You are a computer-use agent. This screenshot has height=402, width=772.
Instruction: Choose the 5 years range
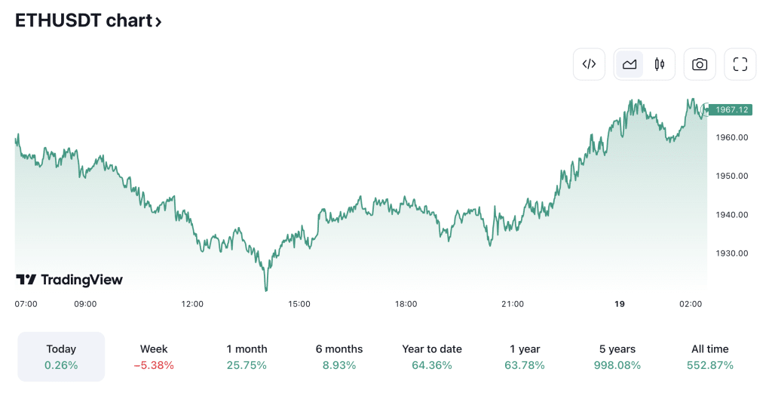[617, 357]
